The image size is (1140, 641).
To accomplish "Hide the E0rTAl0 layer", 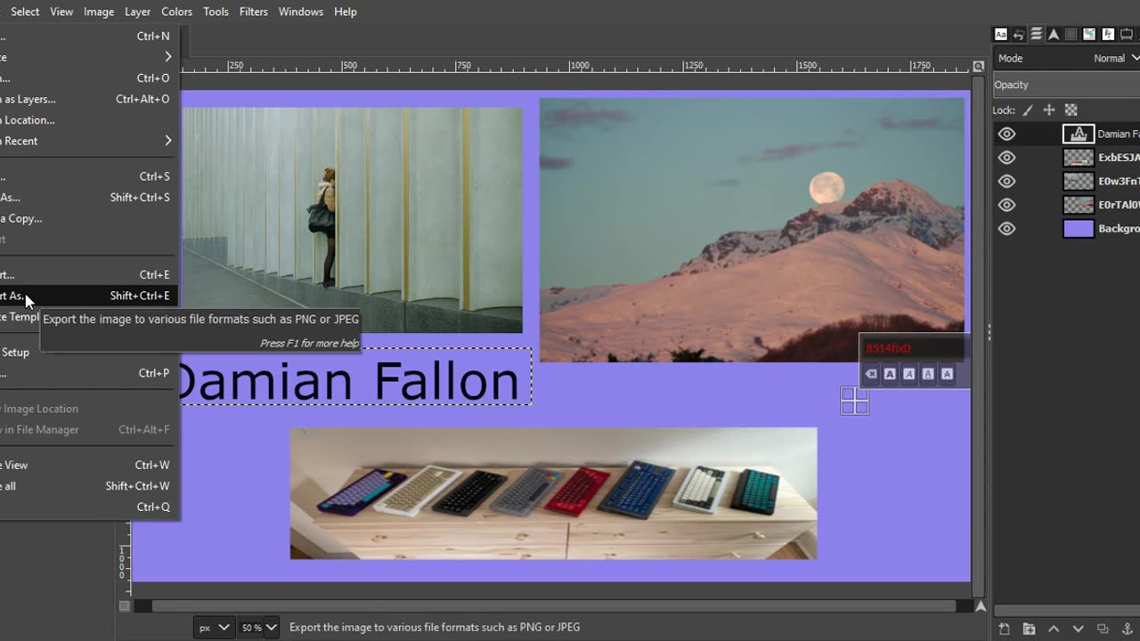I will click(x=1006, y=205).
